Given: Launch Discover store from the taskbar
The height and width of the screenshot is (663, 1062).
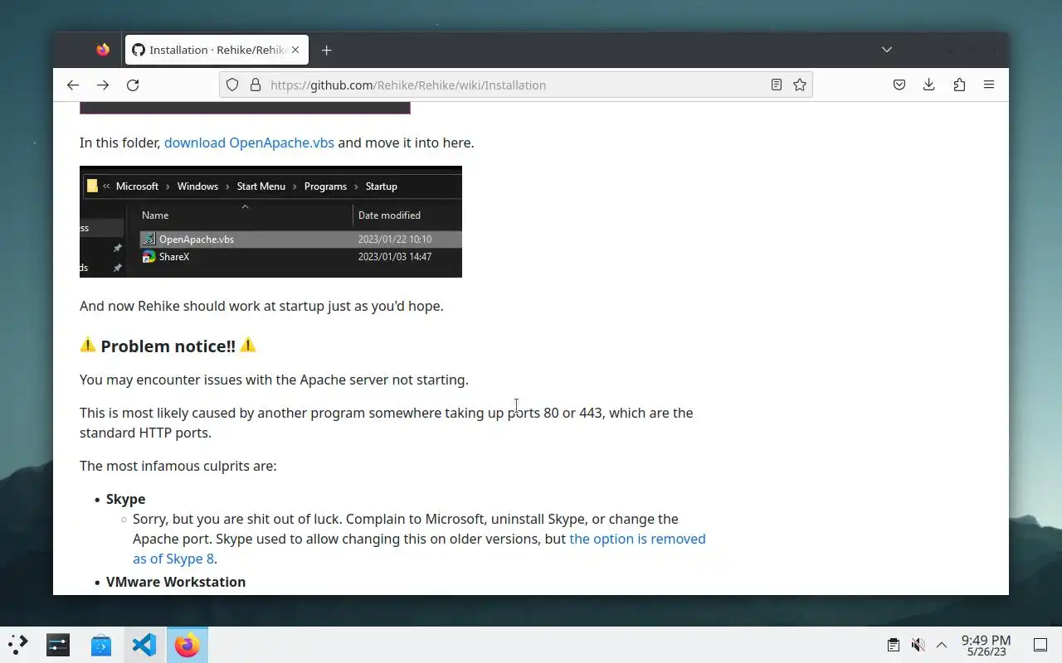Looking at the screenshot, I should pos(101,644).
